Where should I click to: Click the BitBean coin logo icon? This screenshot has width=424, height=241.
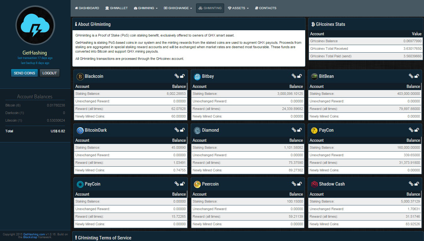click(314, 76)
